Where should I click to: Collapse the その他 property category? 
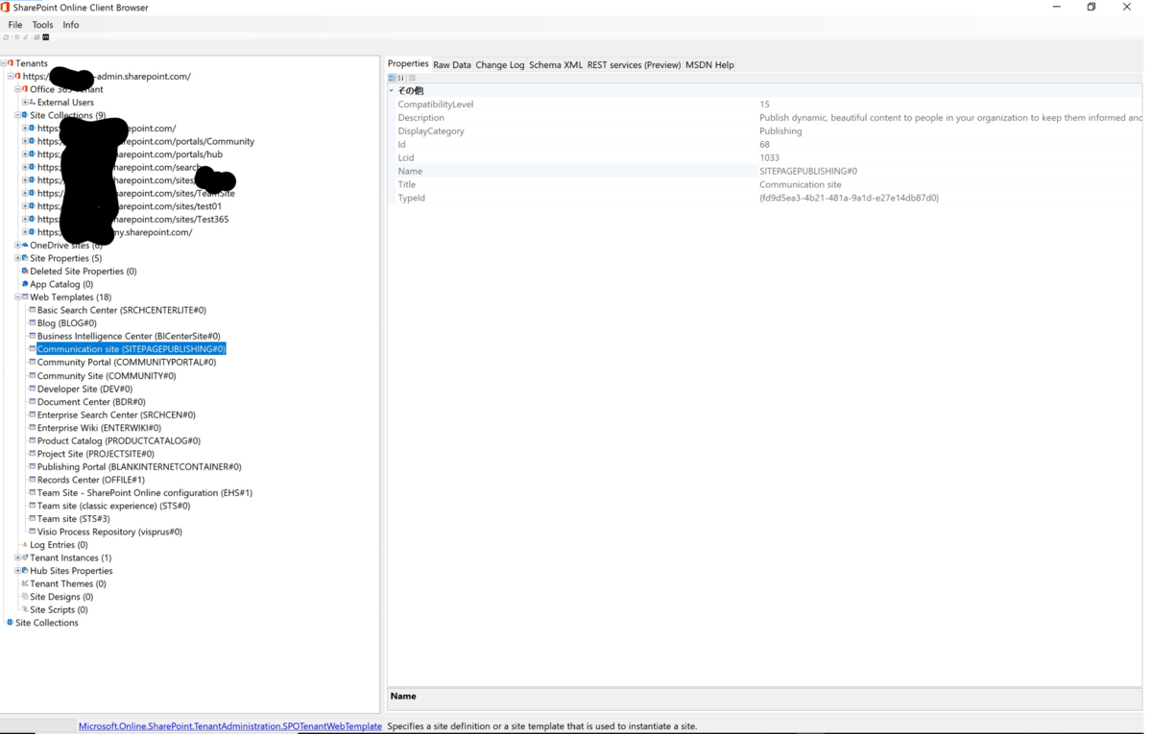392,90
